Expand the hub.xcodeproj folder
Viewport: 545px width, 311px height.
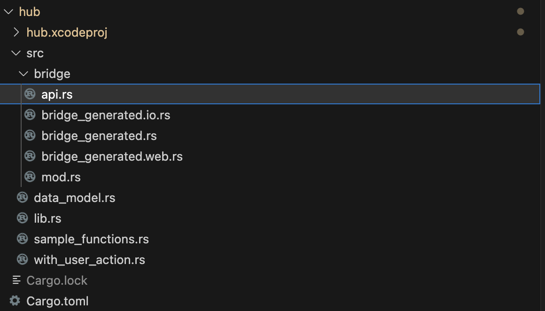click(16, 32)
